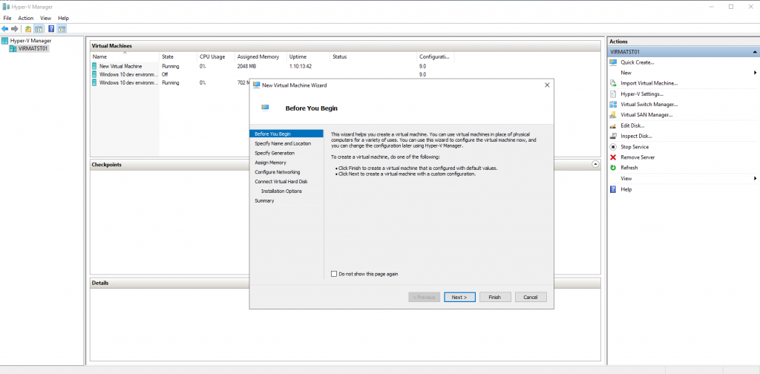Click the Up one level folder icon

point(28,29)
